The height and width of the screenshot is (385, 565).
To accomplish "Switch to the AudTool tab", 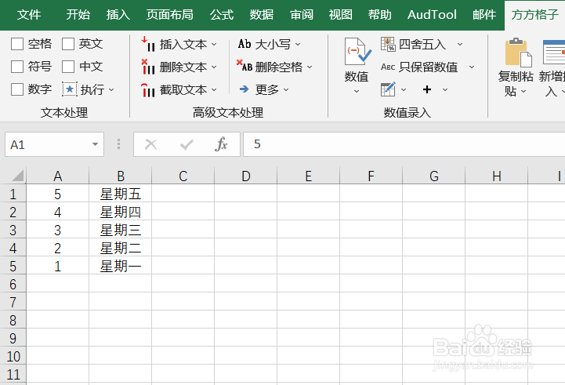I will tap(432, 15).
